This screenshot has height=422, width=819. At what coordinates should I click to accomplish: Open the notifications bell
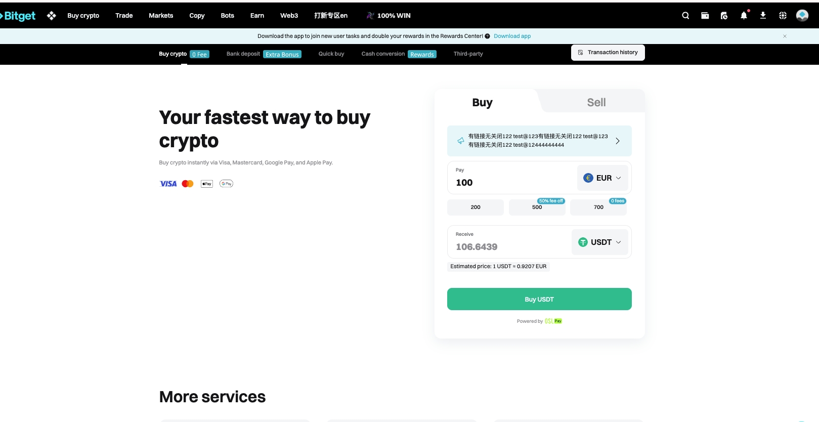click(744, 16)
